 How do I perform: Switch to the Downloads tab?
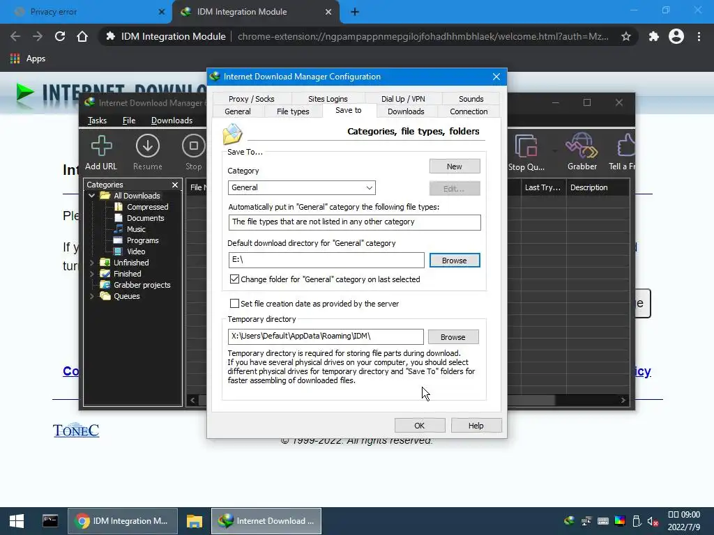pyautogui.click(x=406, y=111)
